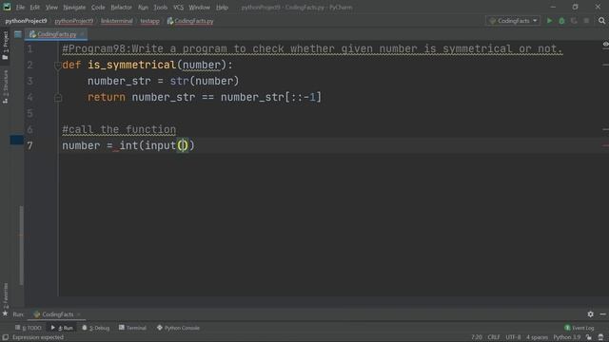This screenshot has width=609, height=342.
Task: Open the Code menu
Action: 98,8
